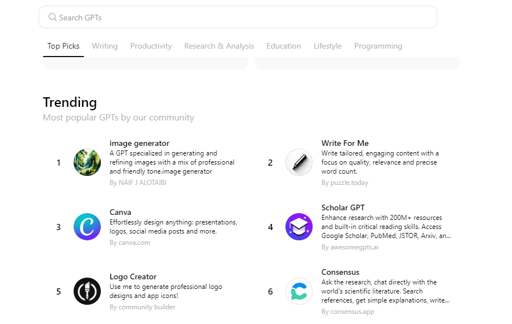
Task: Click the Logo Creator description text
Action: [x=165, y=291]
